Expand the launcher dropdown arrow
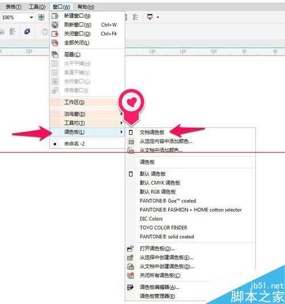Viewport: 285px width, 304px height. pyautogui.click(x=158, y=17)
